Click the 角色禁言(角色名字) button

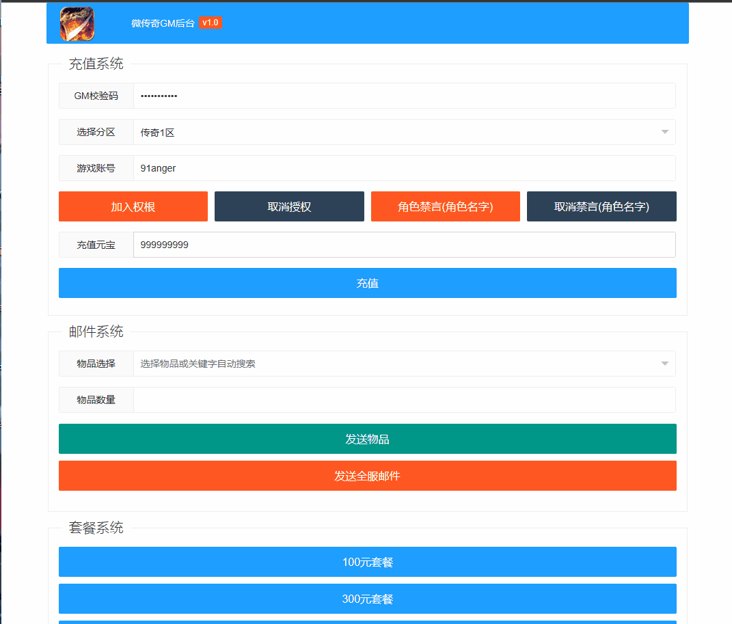445,206
